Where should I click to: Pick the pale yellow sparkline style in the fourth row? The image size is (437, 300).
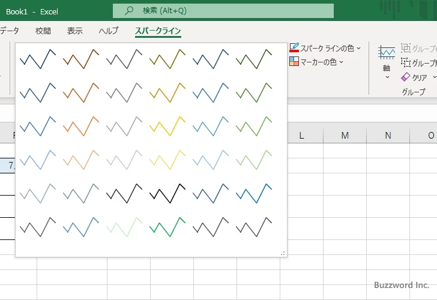click(x=167, y=160)
